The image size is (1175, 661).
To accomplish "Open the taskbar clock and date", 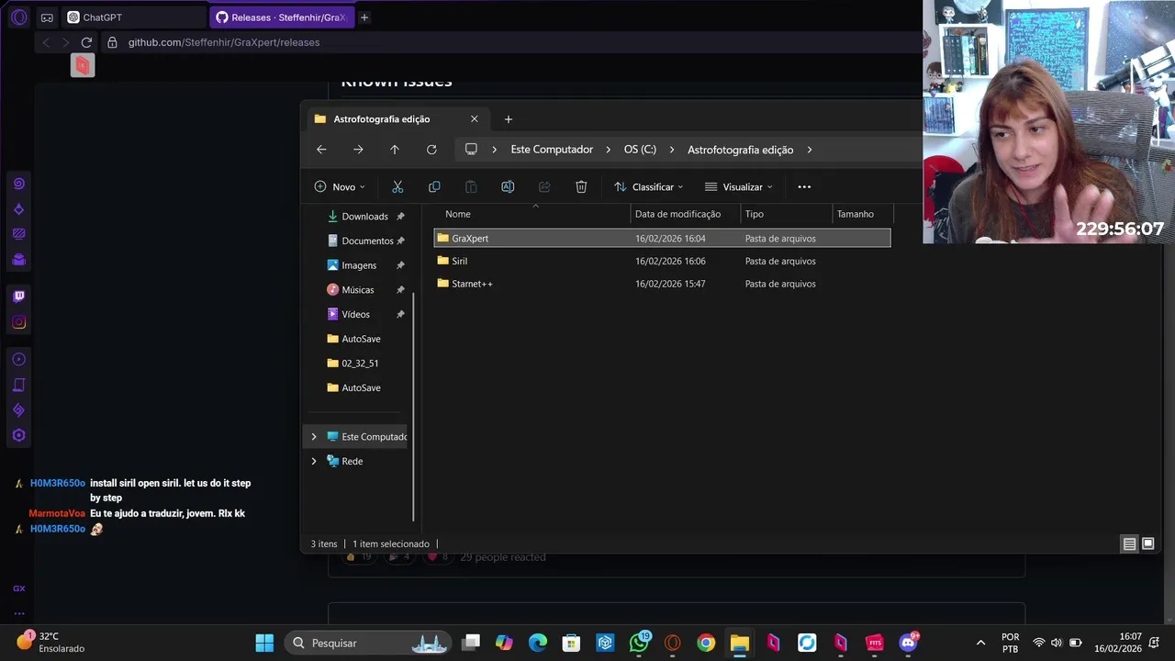I will (x=1118, y=643).
